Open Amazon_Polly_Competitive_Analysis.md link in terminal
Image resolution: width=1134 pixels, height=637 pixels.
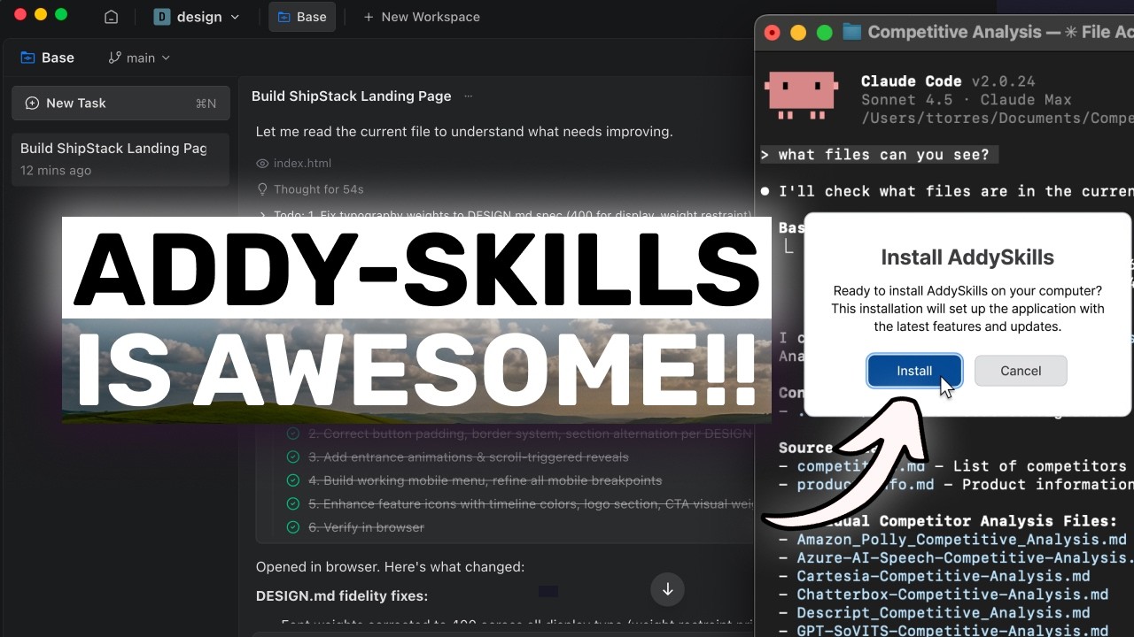[x=961, y=539]
